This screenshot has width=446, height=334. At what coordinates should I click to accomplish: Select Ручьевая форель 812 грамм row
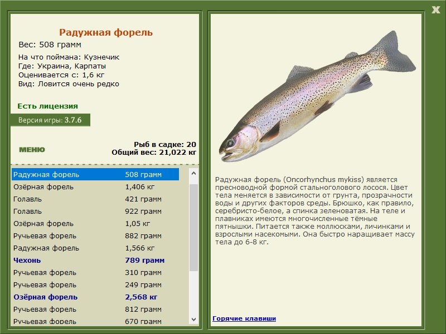(95, 309)
